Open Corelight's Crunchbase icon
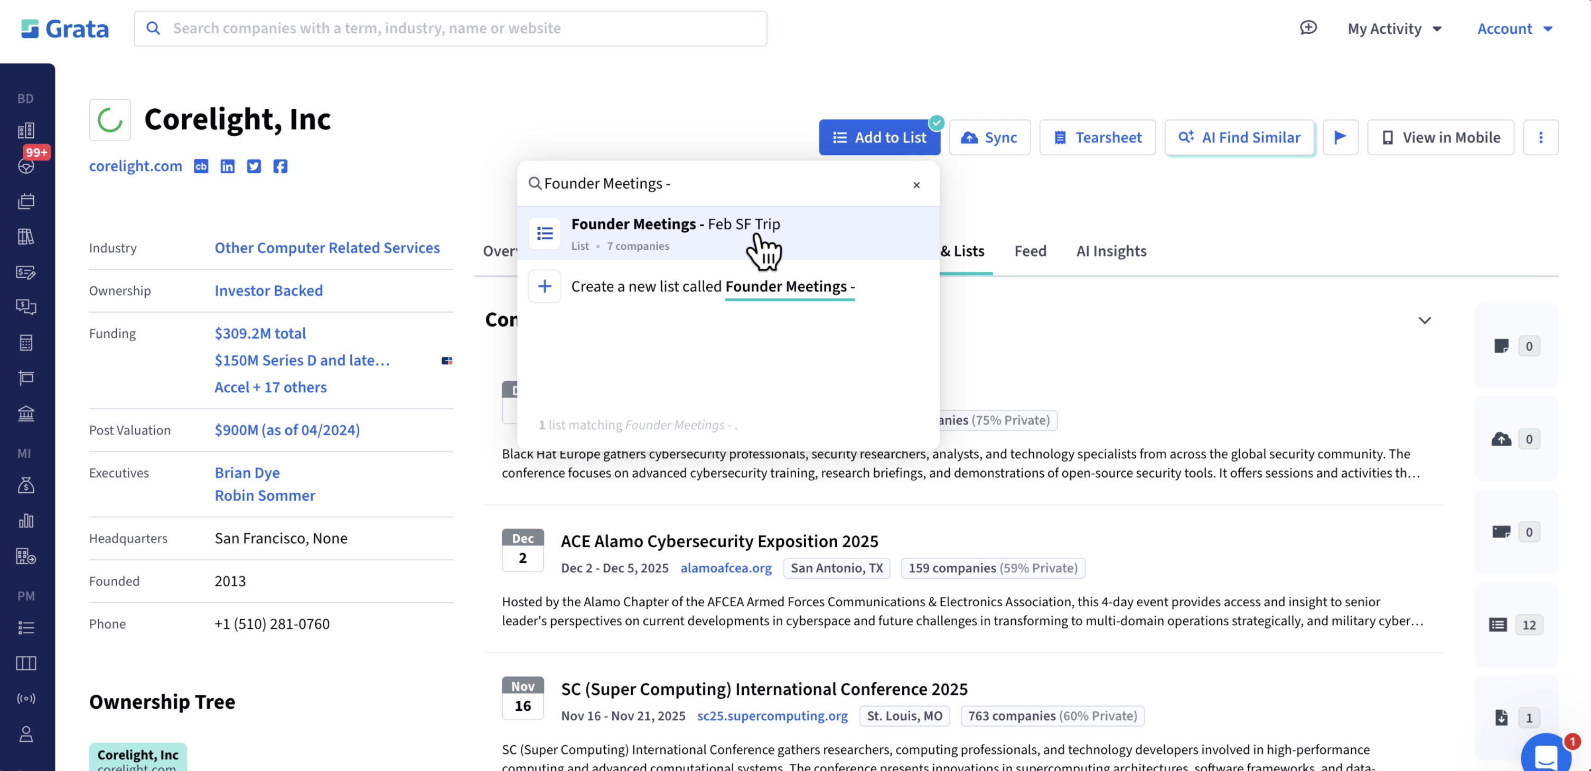This screenshot has width=1591, height=771. tap(200, 166)
